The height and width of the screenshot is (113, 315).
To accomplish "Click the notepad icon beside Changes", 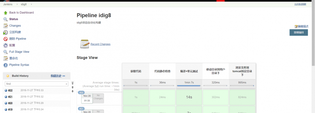I will tap(5, 26).
